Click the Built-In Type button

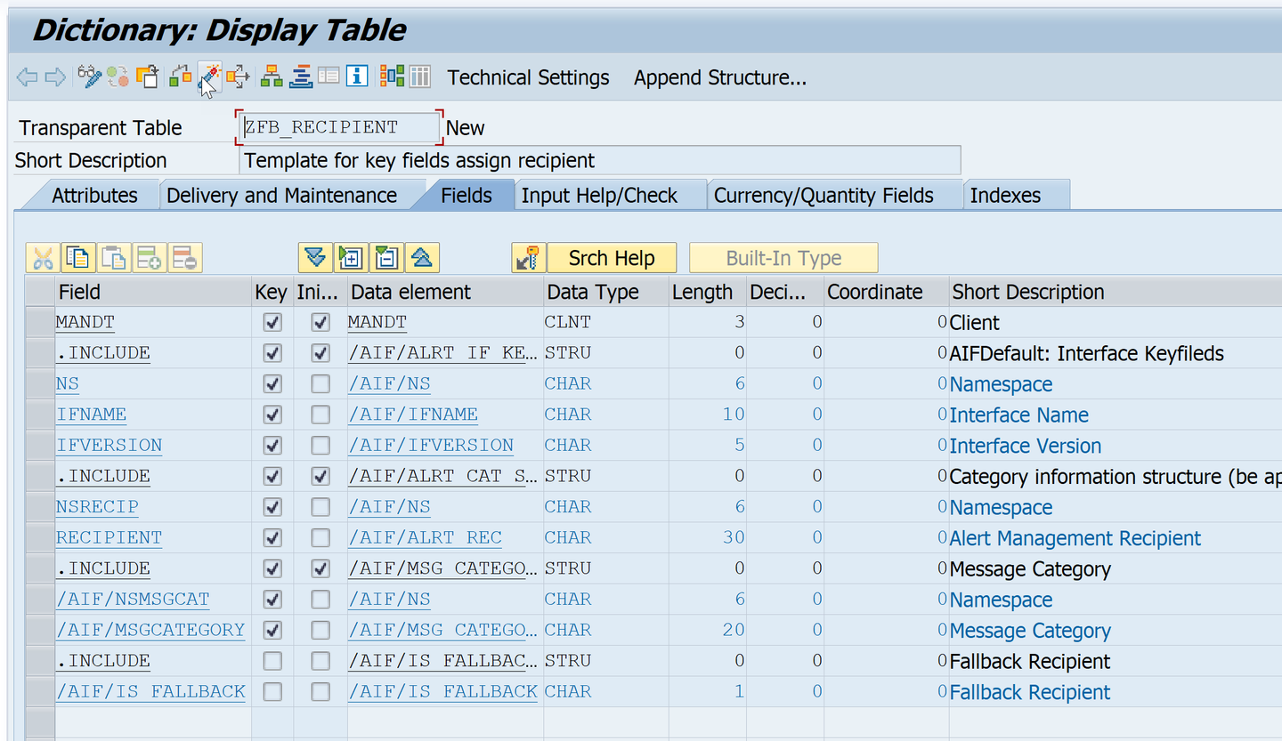(x=783, y=258)
